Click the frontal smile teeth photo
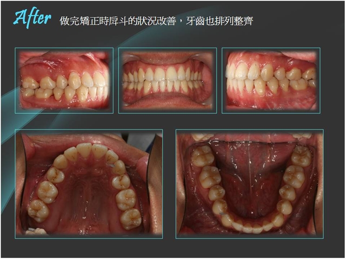The width and height of the screenshot is (346, 259). pyautogui.click(x=168, y=80)
